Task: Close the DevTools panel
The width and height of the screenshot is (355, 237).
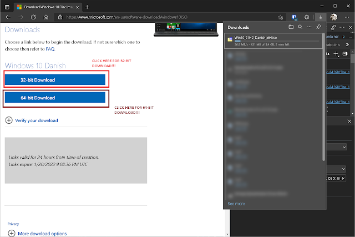Action: pyautogui.click(x=351, y=27)
